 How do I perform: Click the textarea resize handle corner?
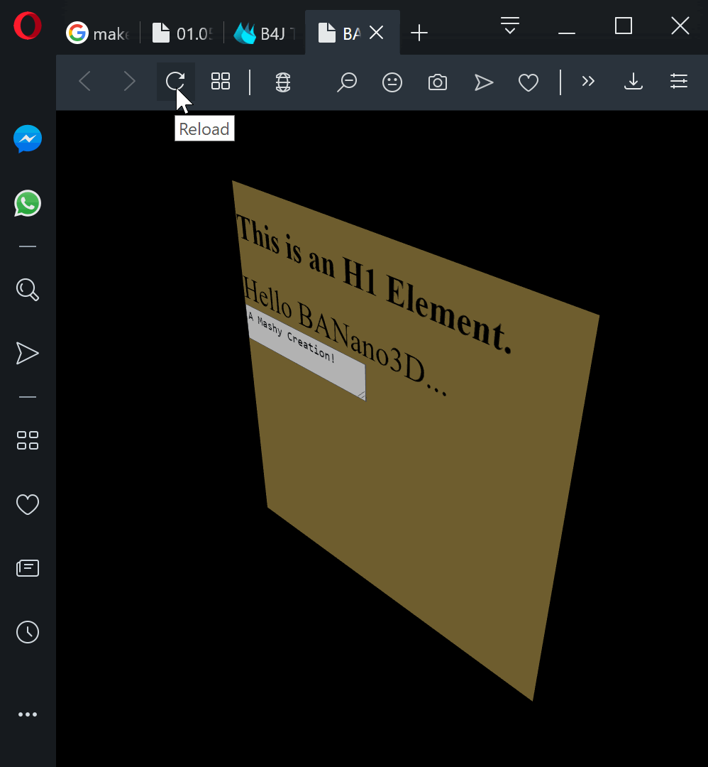tap(362, 395)
